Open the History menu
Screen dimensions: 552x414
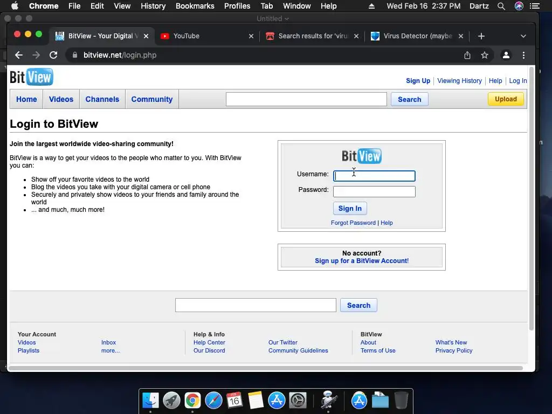click(153, 6)
